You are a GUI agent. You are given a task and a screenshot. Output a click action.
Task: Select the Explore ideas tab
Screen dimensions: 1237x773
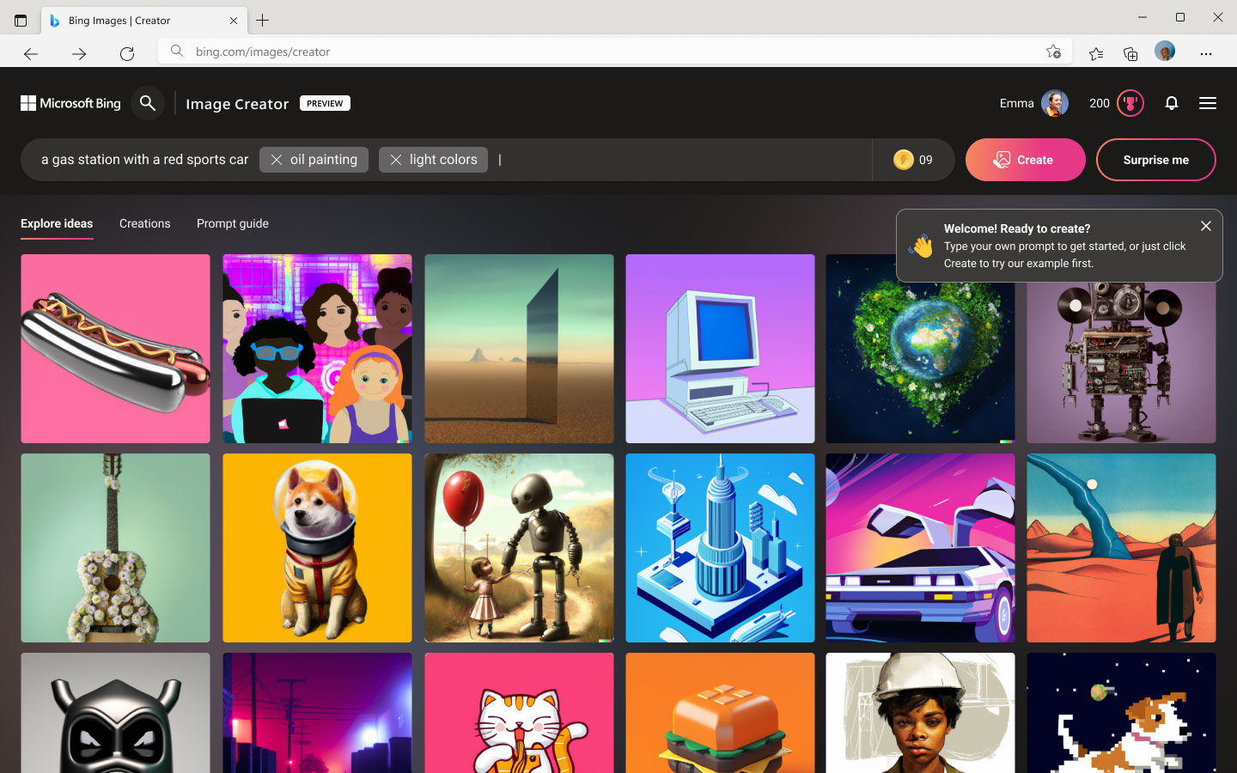[57, 223]
